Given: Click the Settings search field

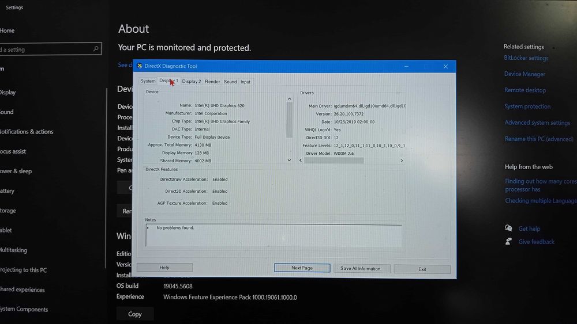Looking at the screenshot, I should (50, 49).
